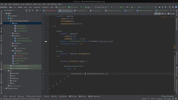Image resolution: width=178 pixels, height=100 pixels.
Task: Click the Build project hammer icon
Action: pos(81,7)
